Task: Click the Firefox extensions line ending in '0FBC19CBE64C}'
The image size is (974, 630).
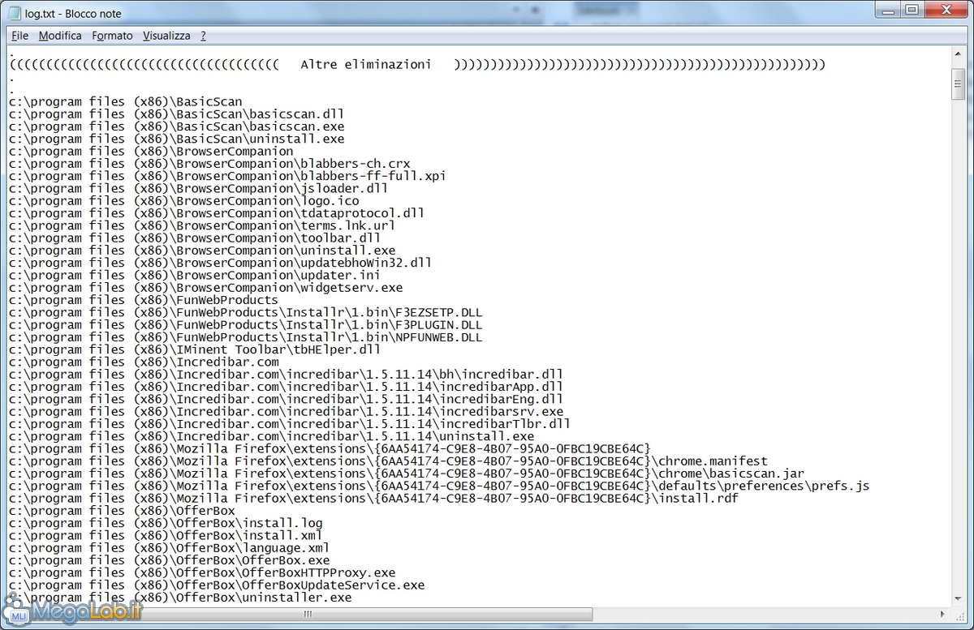Action: (x=330, y=448)
